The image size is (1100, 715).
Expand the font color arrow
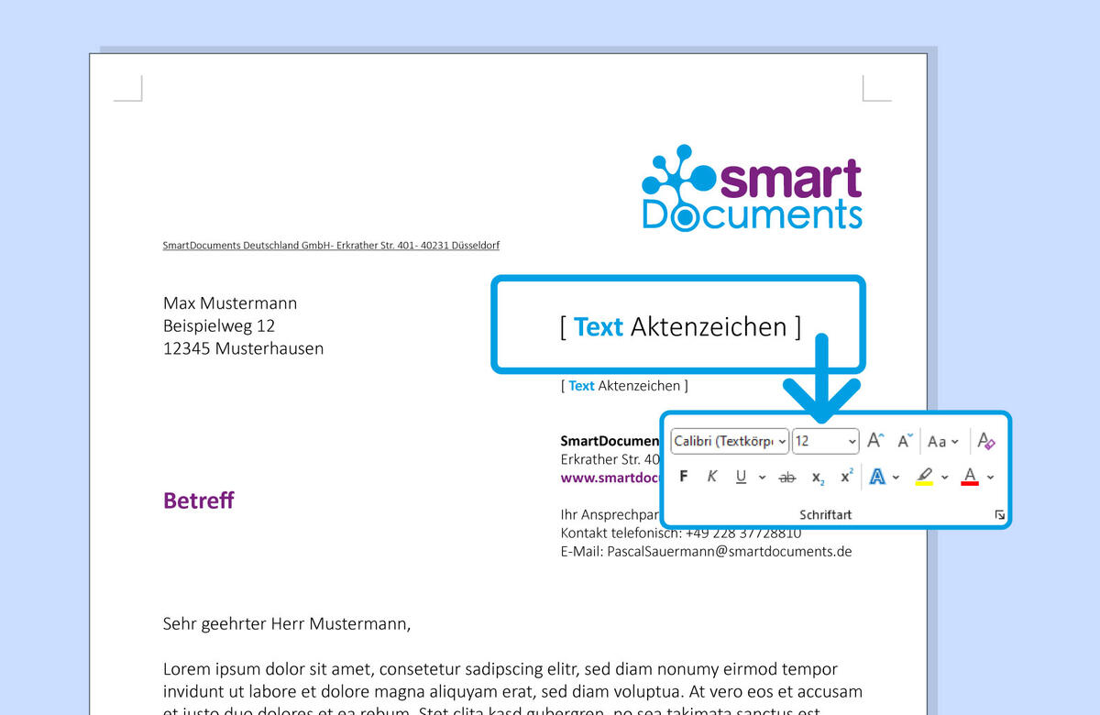tap(990, 478)
